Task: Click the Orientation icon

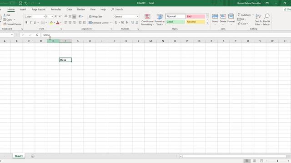Action: [x=80, y=16]
